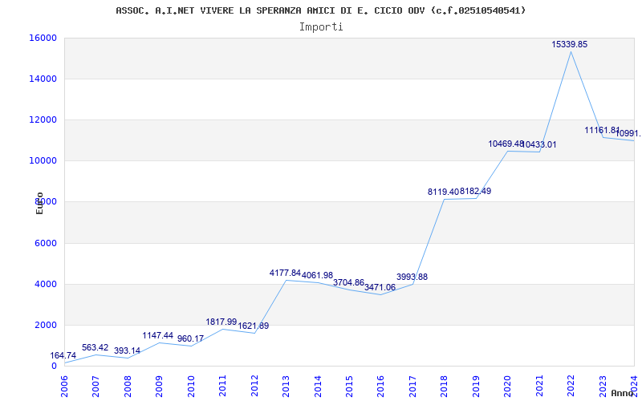The image size is (642, 401).
Task: Select the 2022 year axis label
Action: (x=571, y=386)
